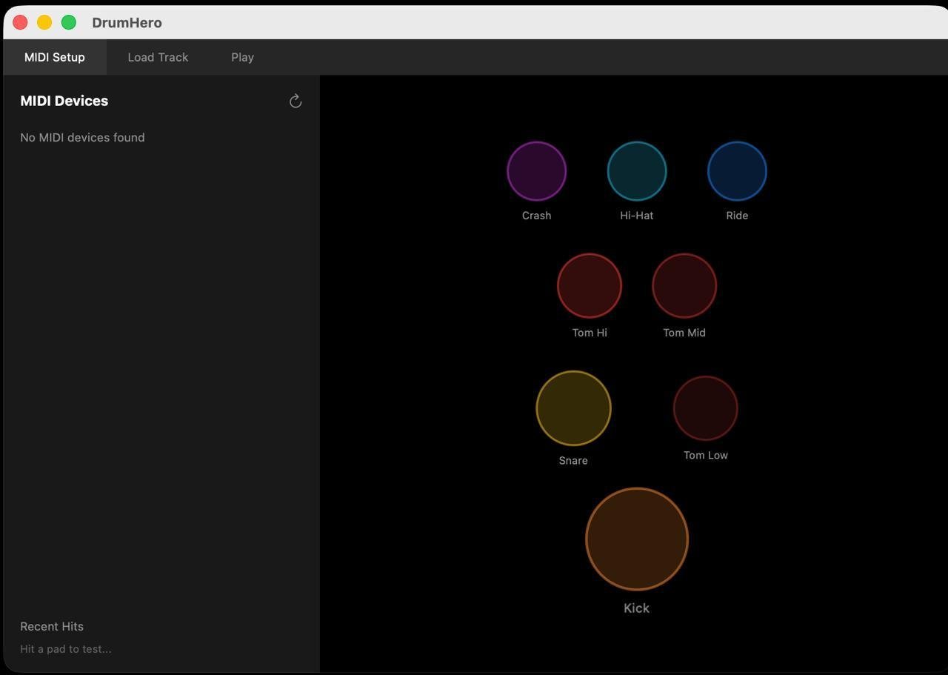
Task: Tap the teal Hi-Hat pad
Action: coord(636,171)
